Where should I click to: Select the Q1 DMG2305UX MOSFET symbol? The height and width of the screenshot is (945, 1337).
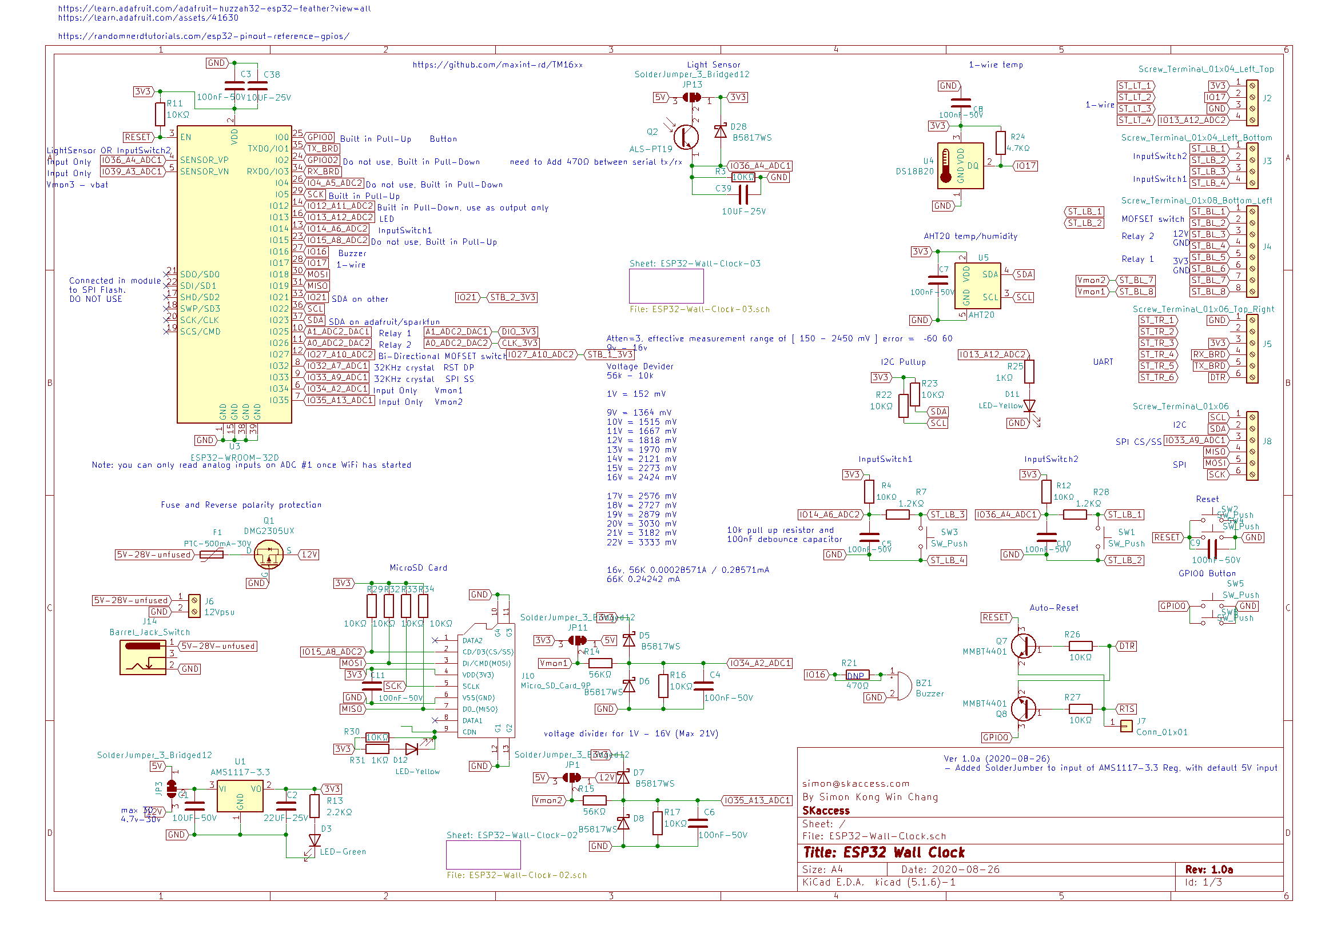pyautogui.click(x=269, y=555)
